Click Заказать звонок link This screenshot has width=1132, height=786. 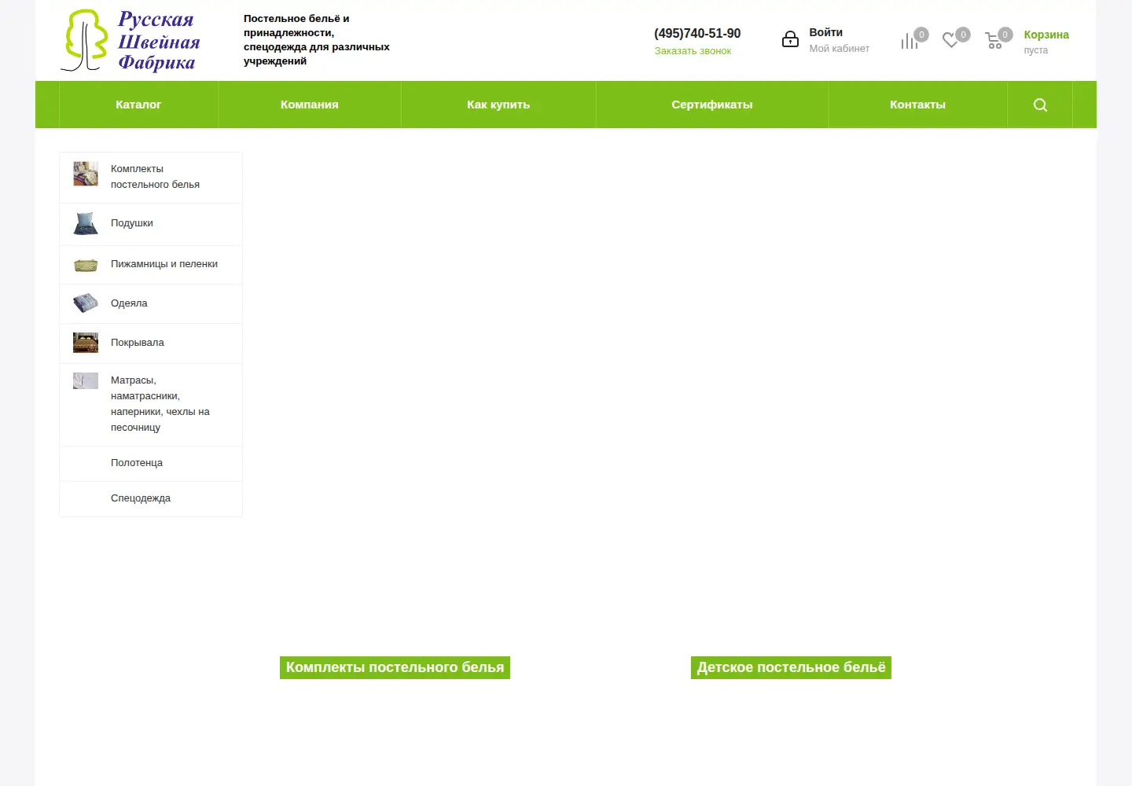(x=693, y=51)
